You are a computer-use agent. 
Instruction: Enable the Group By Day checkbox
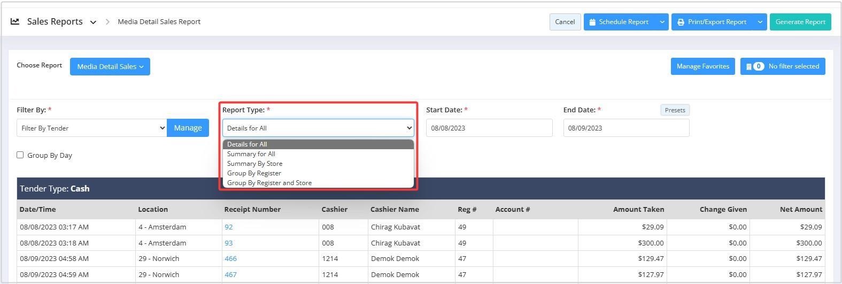click(x=20, y=155)
